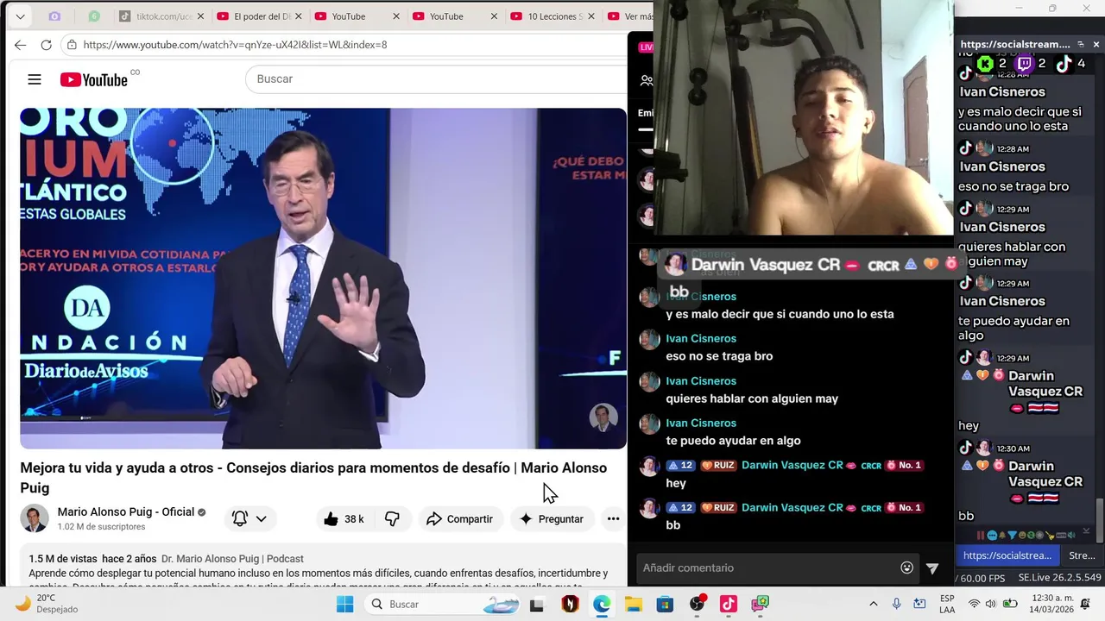Switch to tiktok.com browser tab

point(162,16)
